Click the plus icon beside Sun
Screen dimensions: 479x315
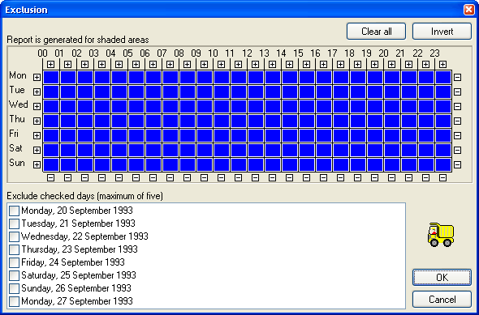click(37, 165)
